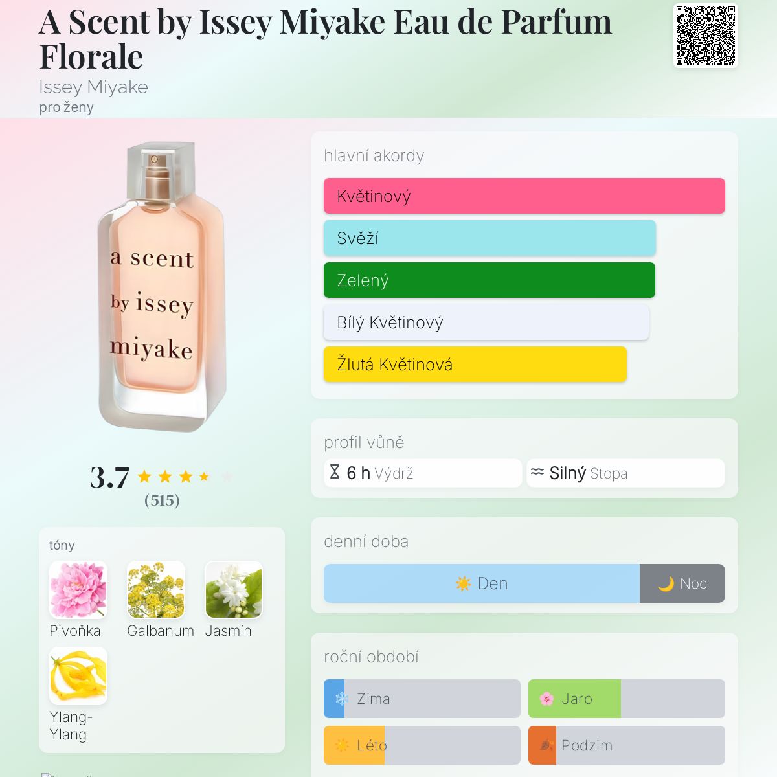This screenshot has width=777, height=777.
Task: Click the QR code image
Action: 705,36
